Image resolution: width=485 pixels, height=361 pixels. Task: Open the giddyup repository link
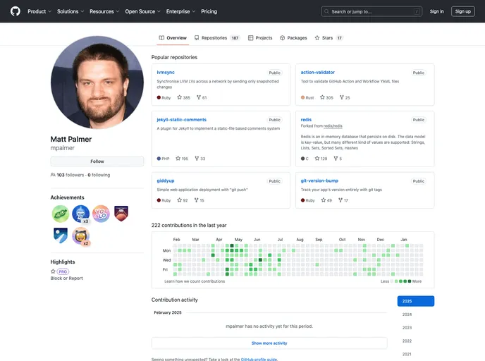(166, 180)
